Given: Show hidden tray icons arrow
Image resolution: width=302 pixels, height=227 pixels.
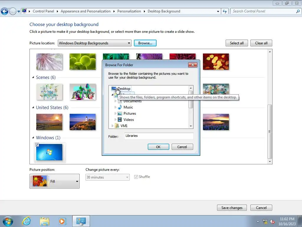Looking at the screenshot, I should pyautogui.click(x=258, y=221).
